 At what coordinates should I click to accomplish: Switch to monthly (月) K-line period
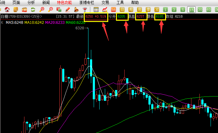click(x=139, y=10)
